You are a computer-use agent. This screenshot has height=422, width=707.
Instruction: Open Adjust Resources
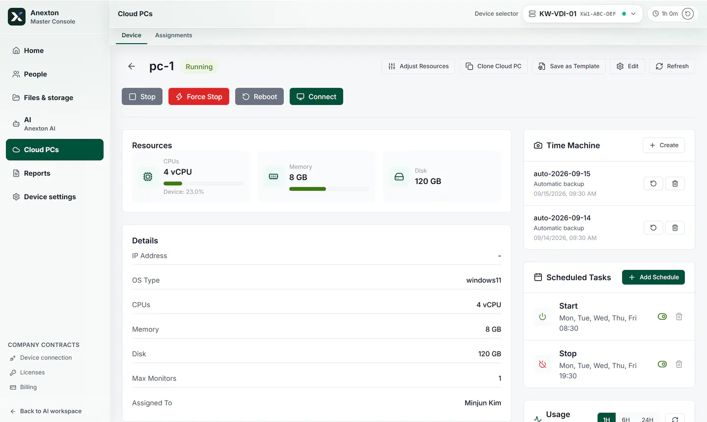click(x=418, y=66)
